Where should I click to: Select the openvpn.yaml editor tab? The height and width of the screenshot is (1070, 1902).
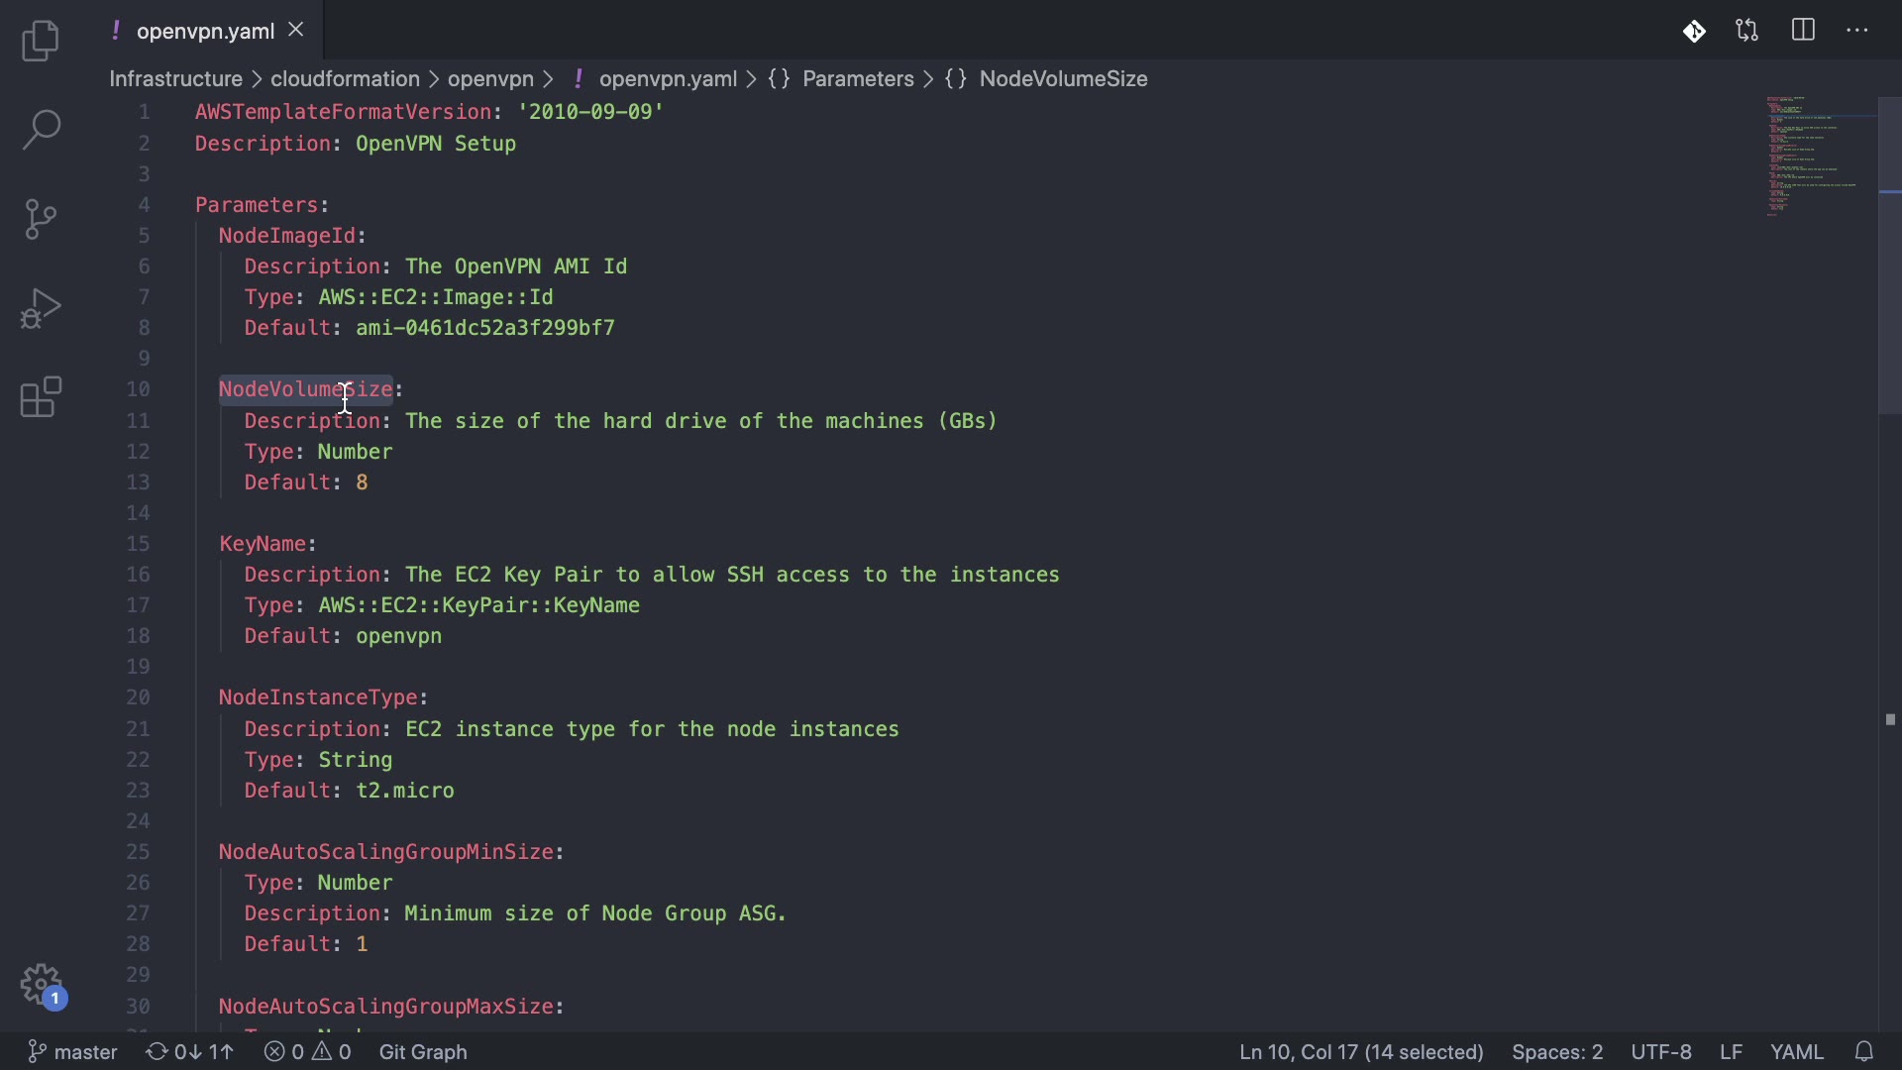click(x=205, y=31)
